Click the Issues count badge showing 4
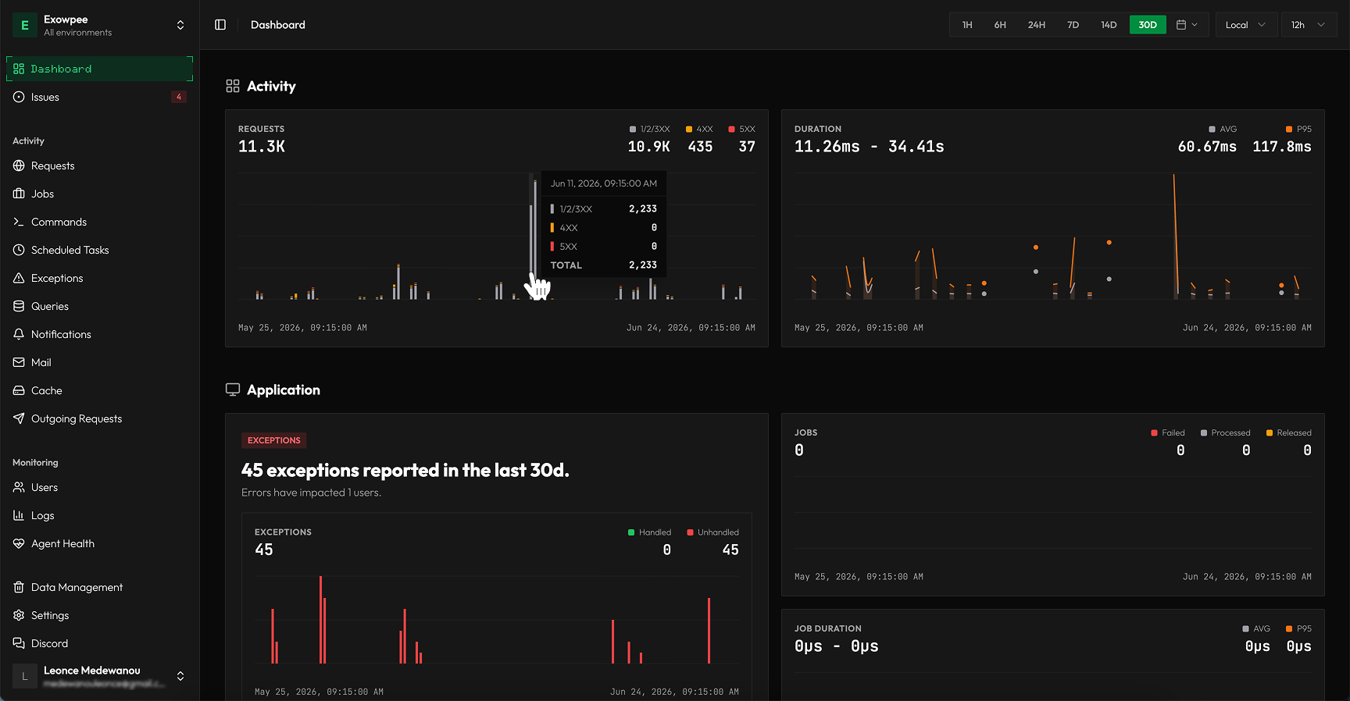This screenshot has width=1350, height=701. (x=179, y=97)
